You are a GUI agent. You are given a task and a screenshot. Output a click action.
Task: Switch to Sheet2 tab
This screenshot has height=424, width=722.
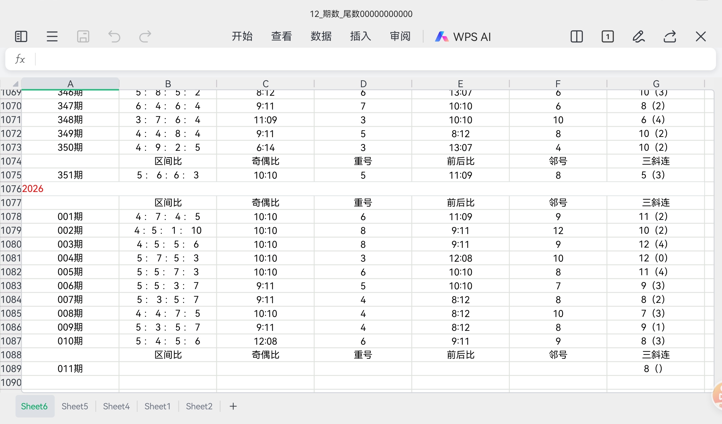point(199,406)
